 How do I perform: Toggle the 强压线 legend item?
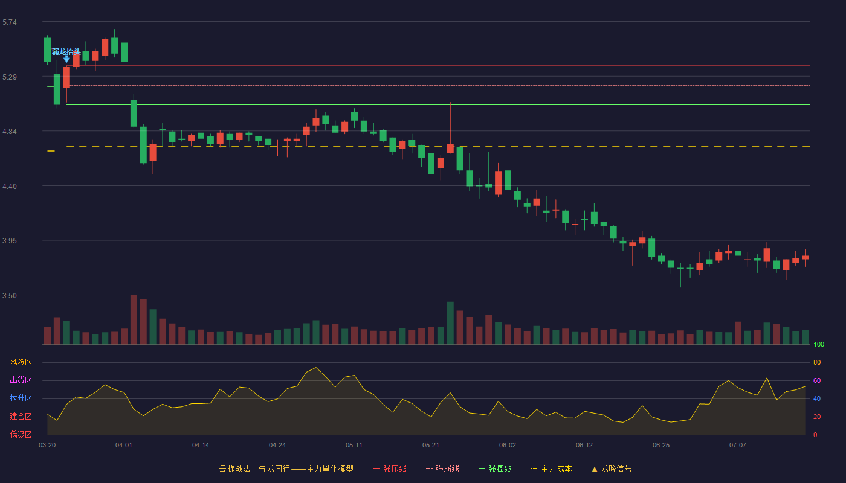tap(390, 469)
